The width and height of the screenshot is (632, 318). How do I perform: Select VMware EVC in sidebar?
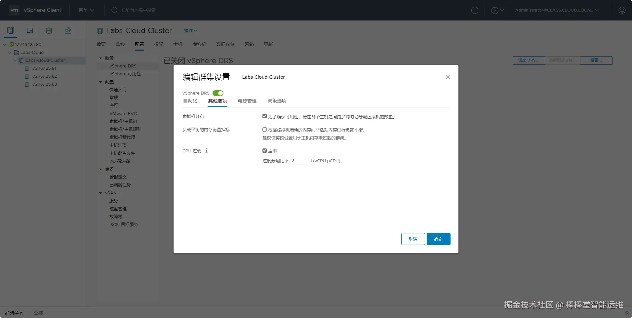[x=123, y=114]
